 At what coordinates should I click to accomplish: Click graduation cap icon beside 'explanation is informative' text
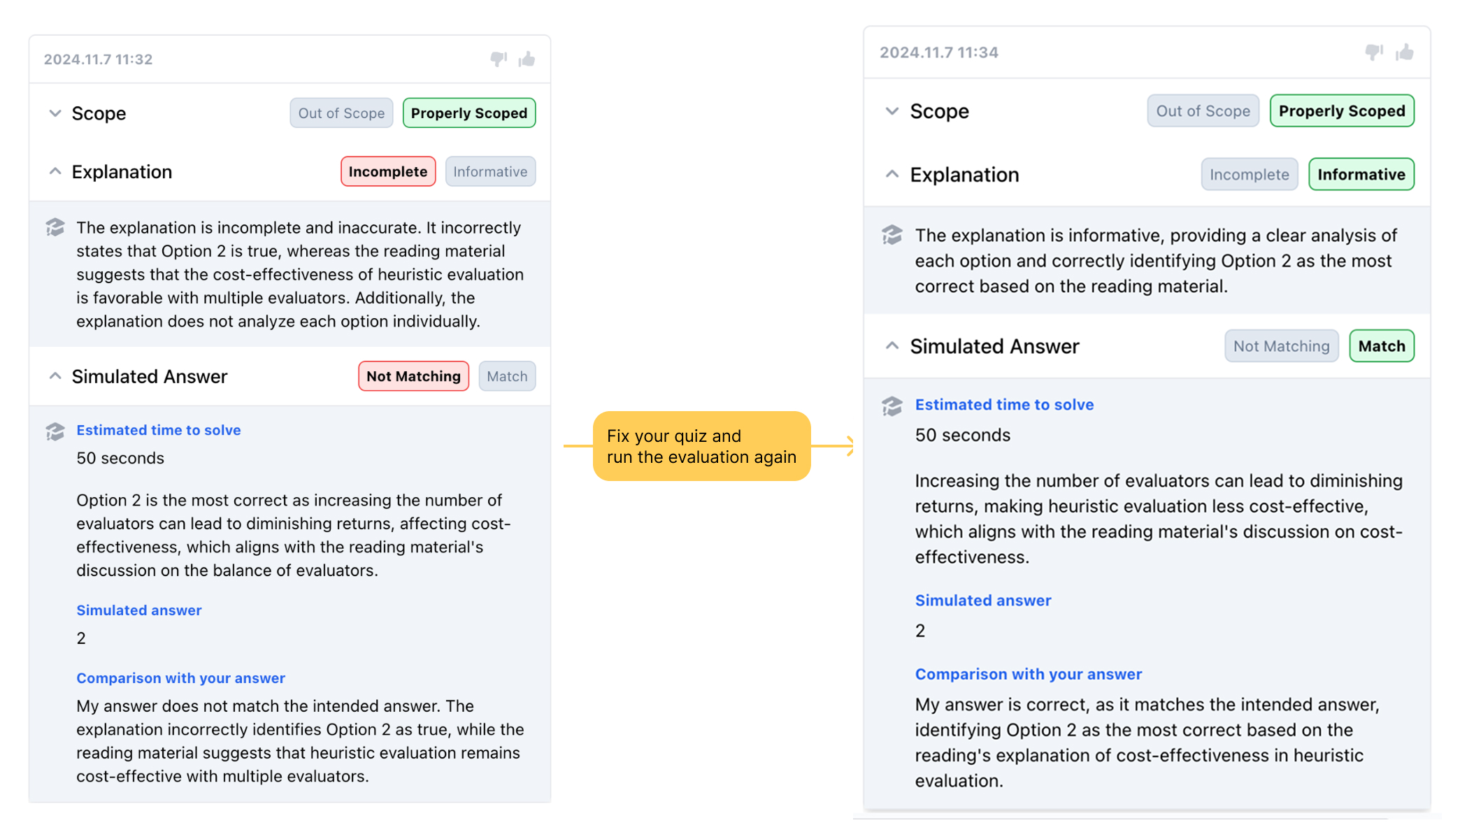892,235
